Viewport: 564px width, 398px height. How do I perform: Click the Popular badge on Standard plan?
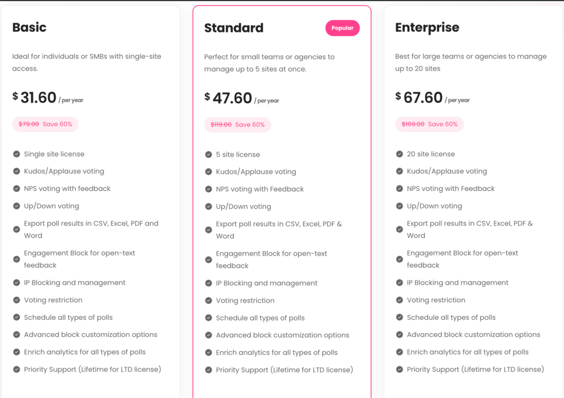343,27
